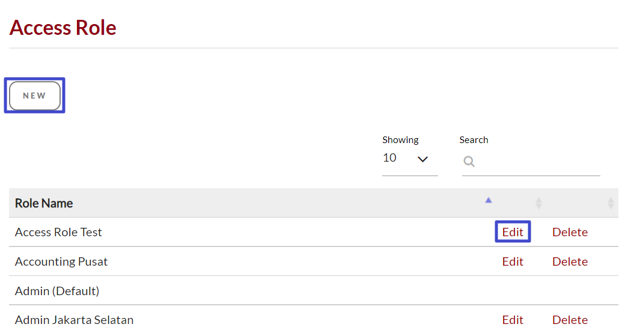Edit the Admin Jakarta Selatan role

click(513, 320)
